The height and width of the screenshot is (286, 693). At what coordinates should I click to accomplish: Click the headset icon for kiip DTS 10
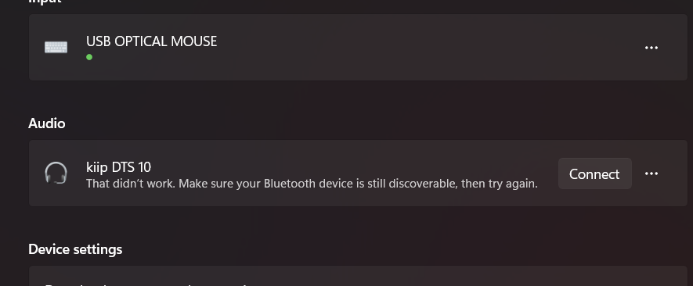click(56, 173)
